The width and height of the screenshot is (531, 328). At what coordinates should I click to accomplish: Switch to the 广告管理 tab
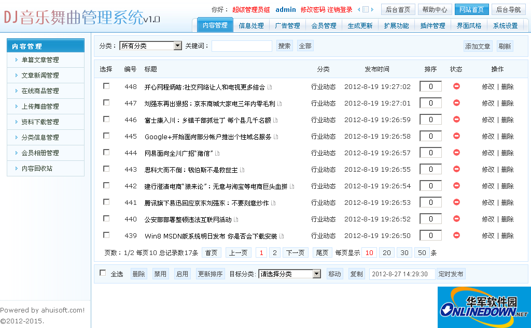pos(287,26)
